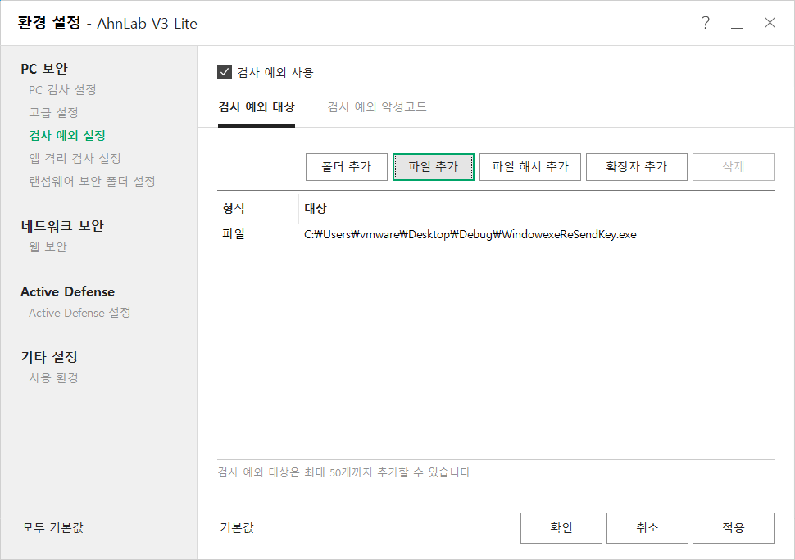The height and width of the screenshot is (560, 795).
Task: Click the PC 보안 section heading
Action: coord(44,69)
